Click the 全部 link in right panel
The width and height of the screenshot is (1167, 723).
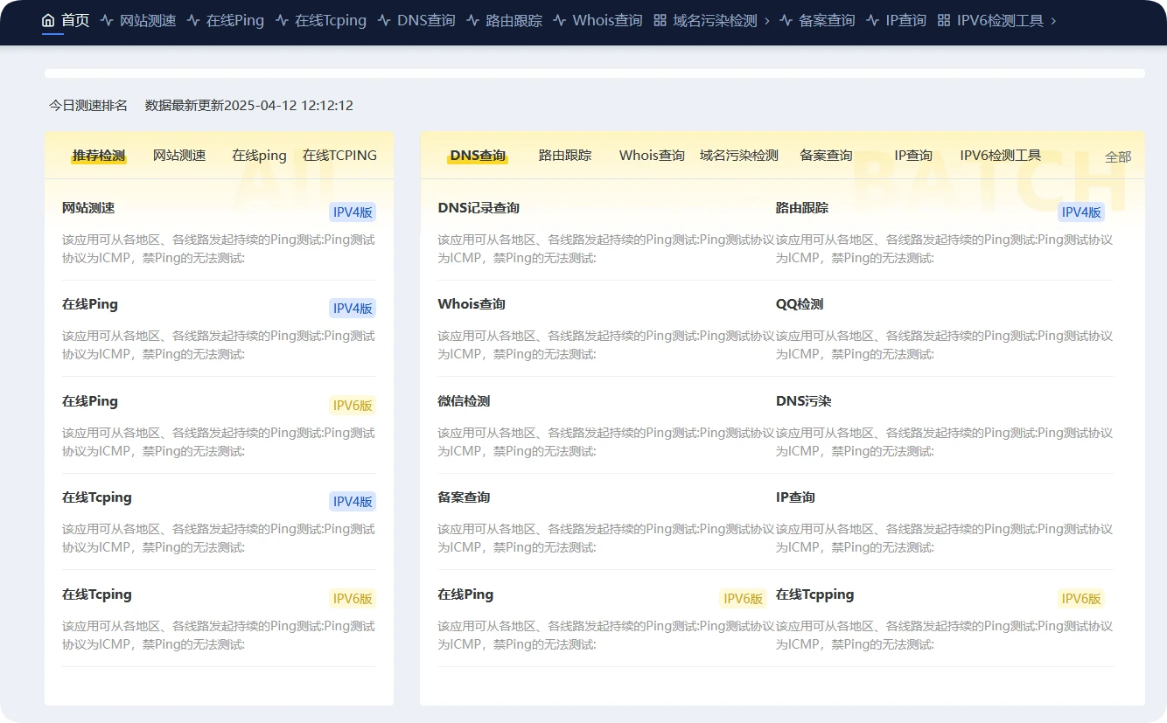[1117, 157]
